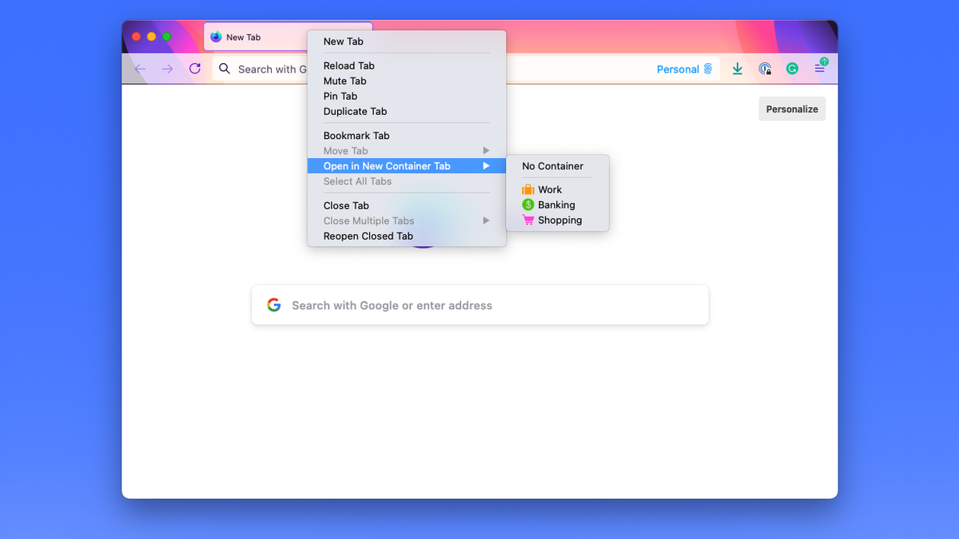Click the Grammarly extension icon
Viewport: 959px width, 539px height.
click(792, 69)
